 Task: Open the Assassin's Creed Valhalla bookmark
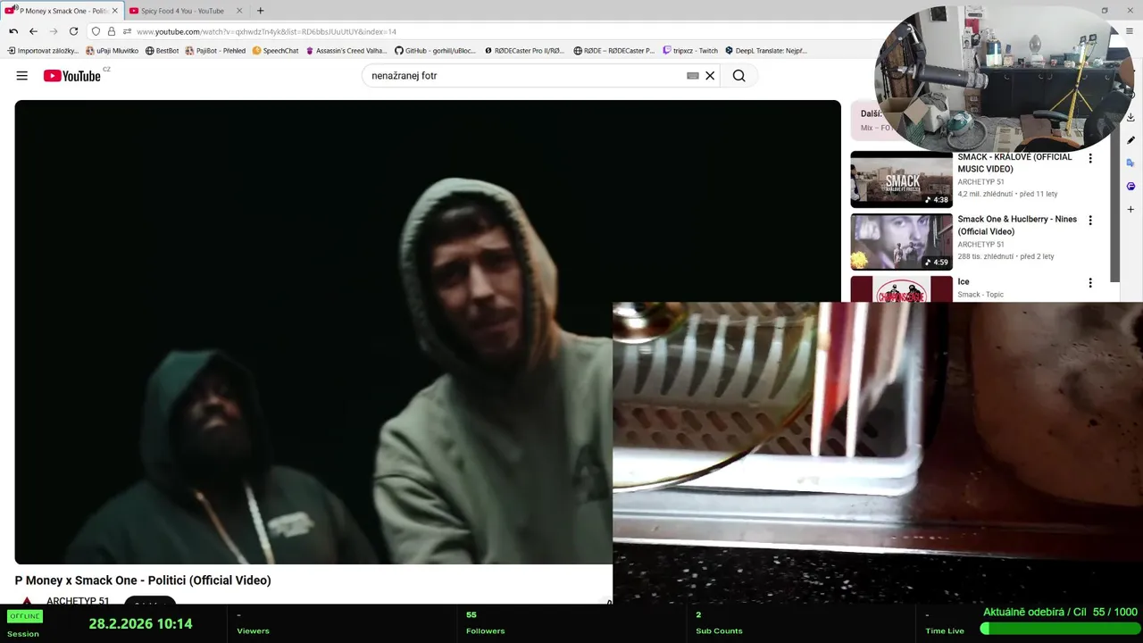pyautogui.click(x=346, y=51)
